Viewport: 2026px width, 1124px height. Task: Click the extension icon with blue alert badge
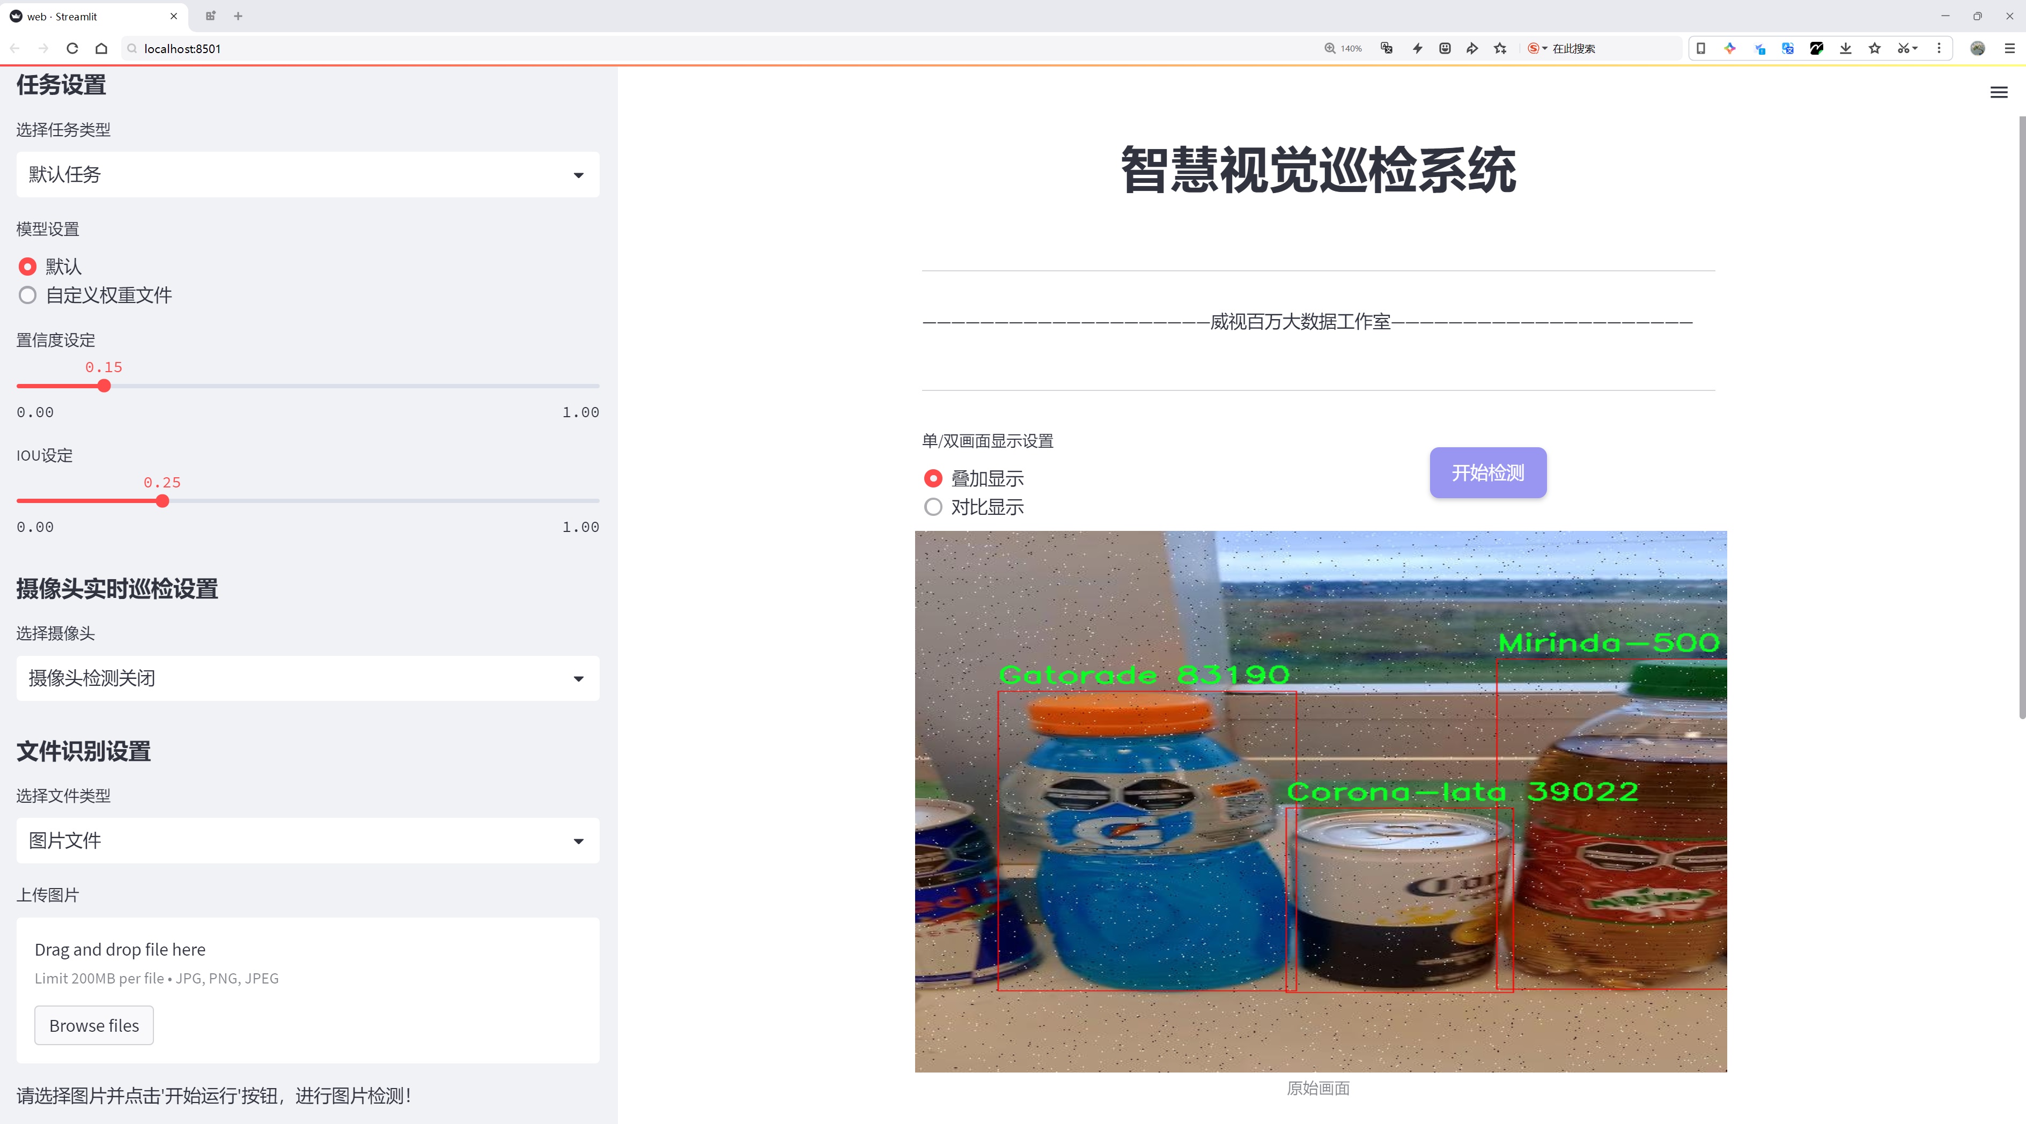[x=1759, y=49]
